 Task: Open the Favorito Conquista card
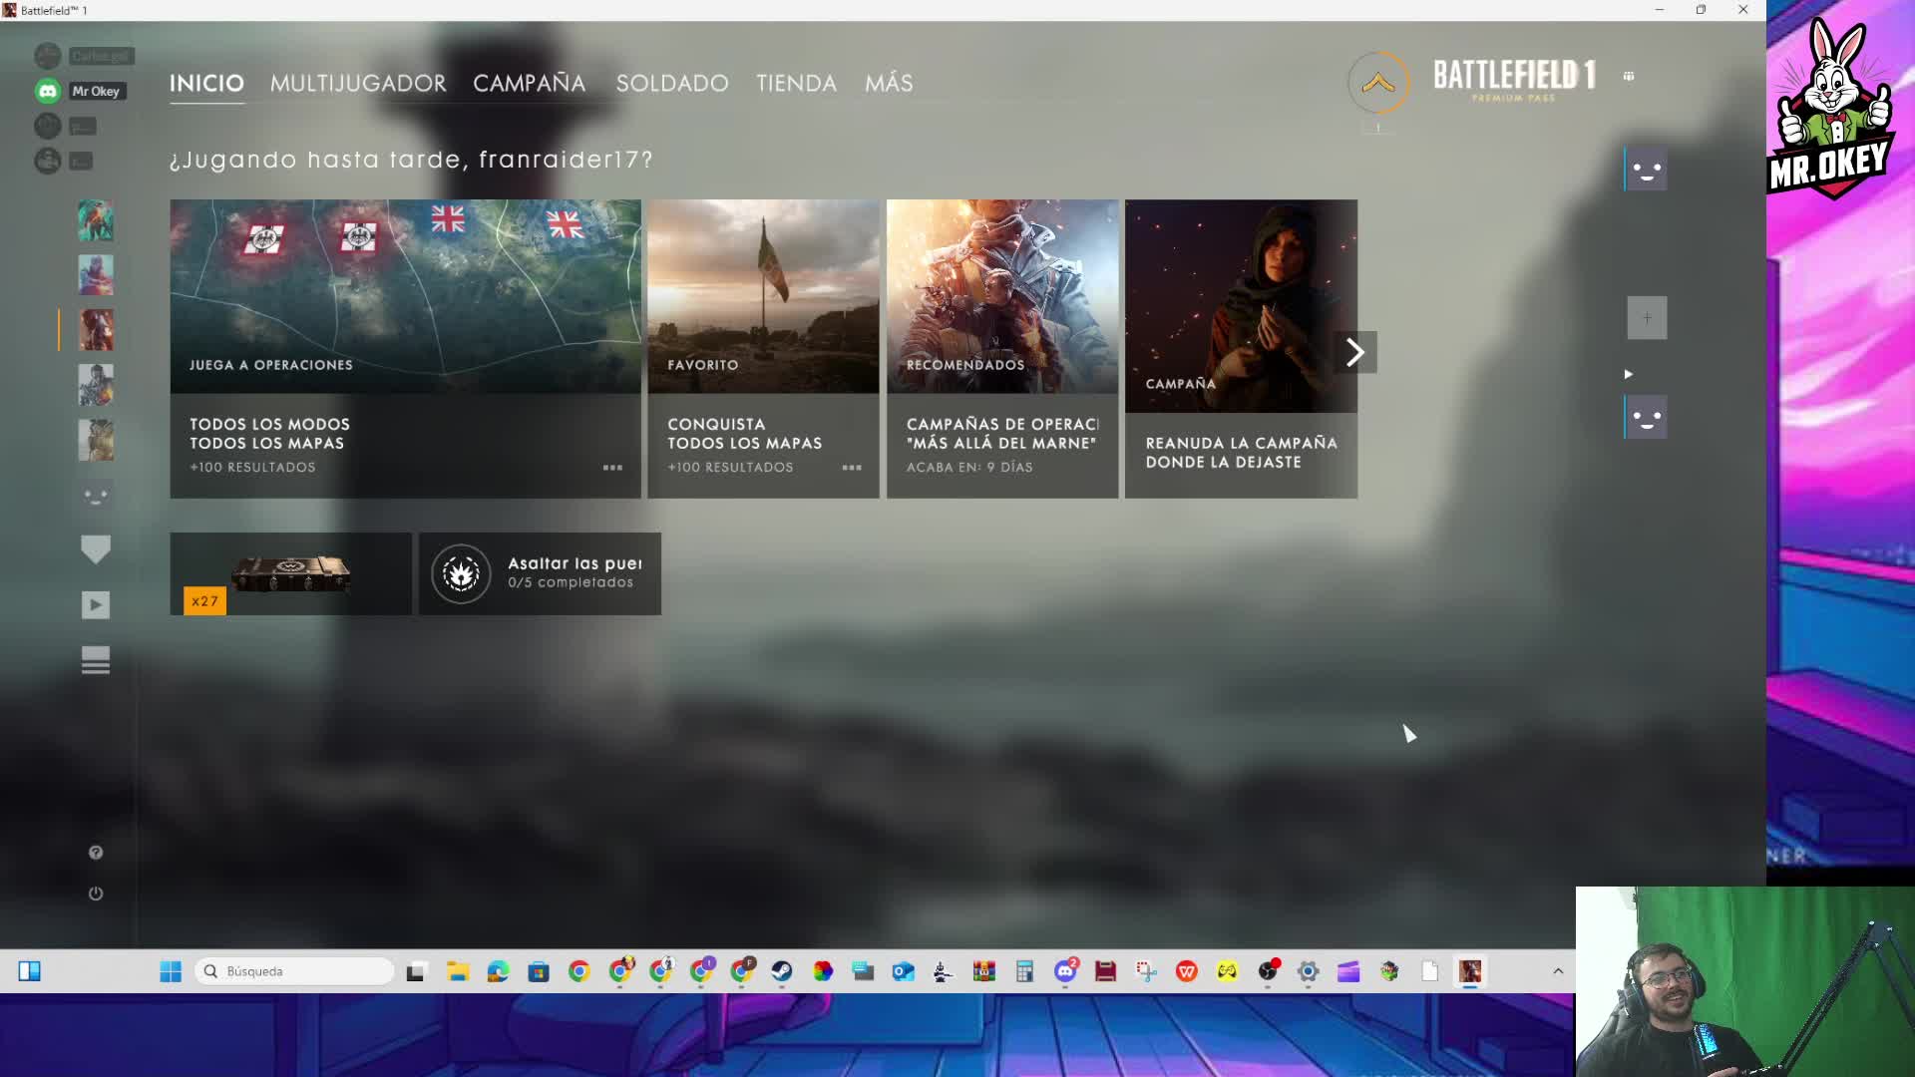(763, 349)
